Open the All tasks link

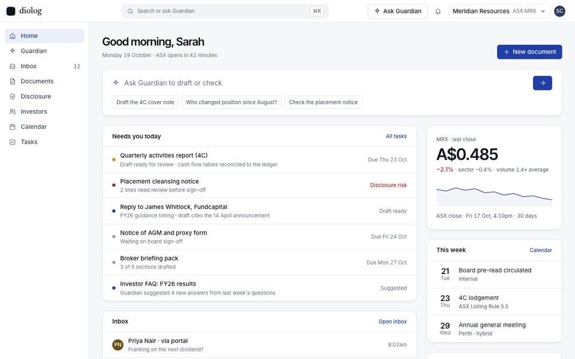click(396, 136)
